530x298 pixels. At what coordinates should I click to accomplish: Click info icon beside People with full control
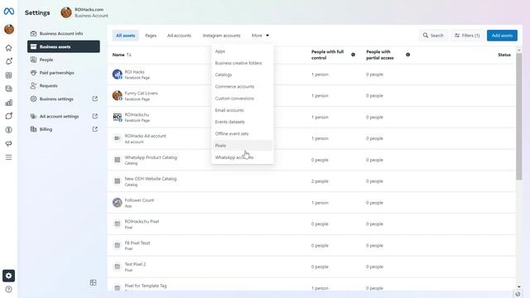pos(353,55)
